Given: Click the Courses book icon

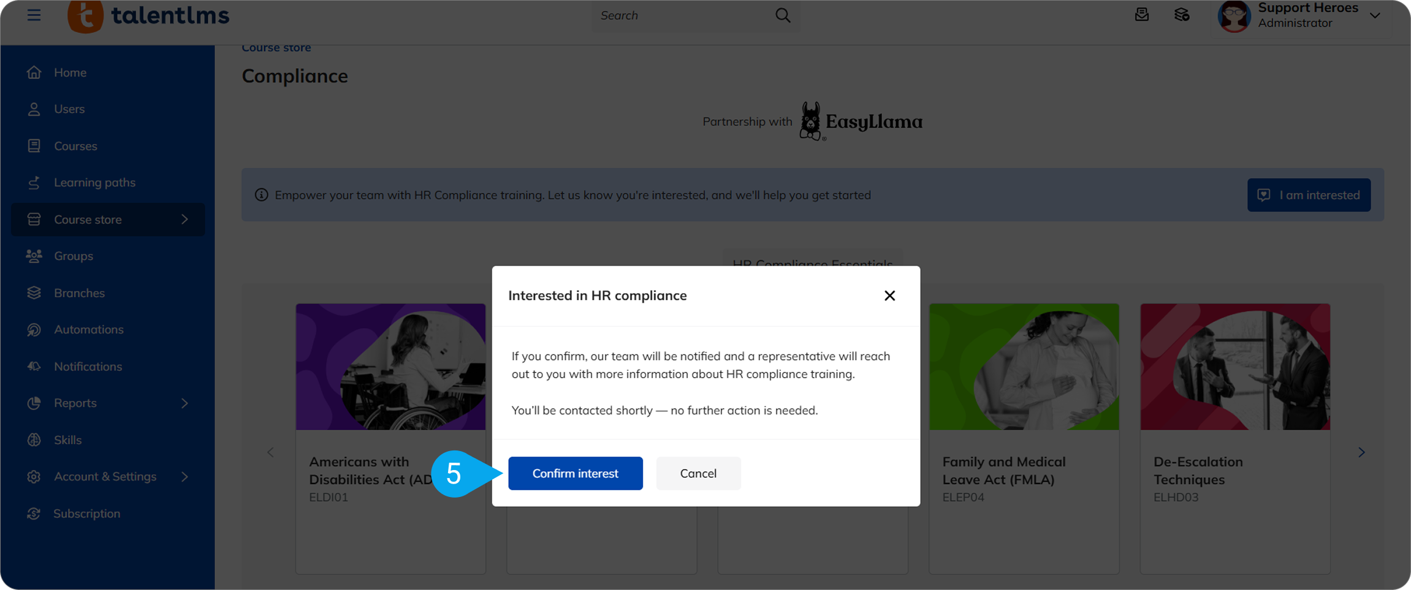Looking at the screenshot, I should pos(34,146).
